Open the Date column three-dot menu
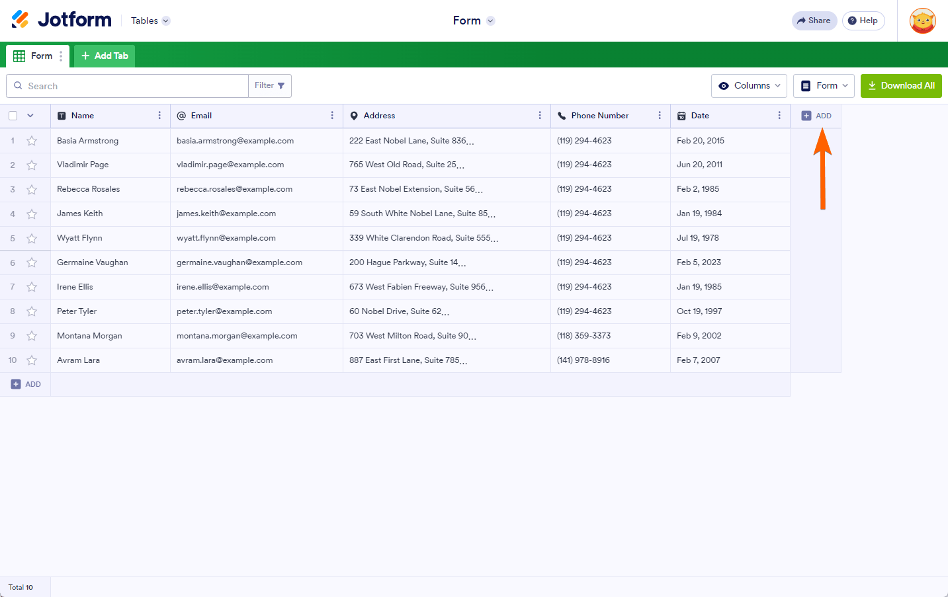The width and height of the screenshot is (948, 597). pyautogui.click(x=779, y=116)
